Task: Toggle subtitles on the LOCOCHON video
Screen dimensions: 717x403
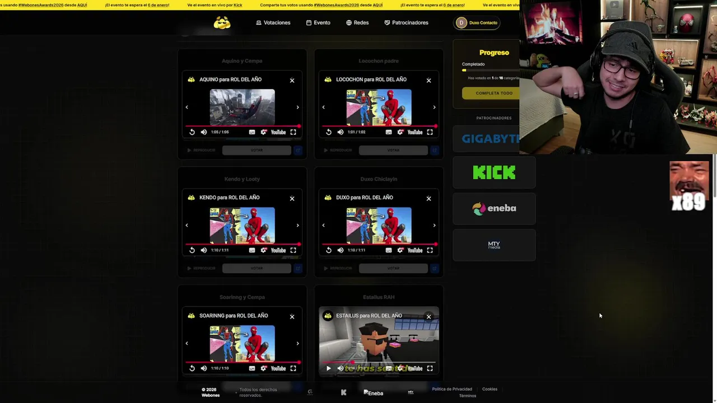Action: point(389,132)
